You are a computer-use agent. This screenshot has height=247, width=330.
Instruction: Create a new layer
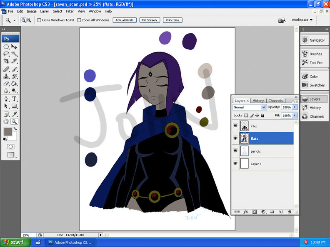click(x=280, y=212)
